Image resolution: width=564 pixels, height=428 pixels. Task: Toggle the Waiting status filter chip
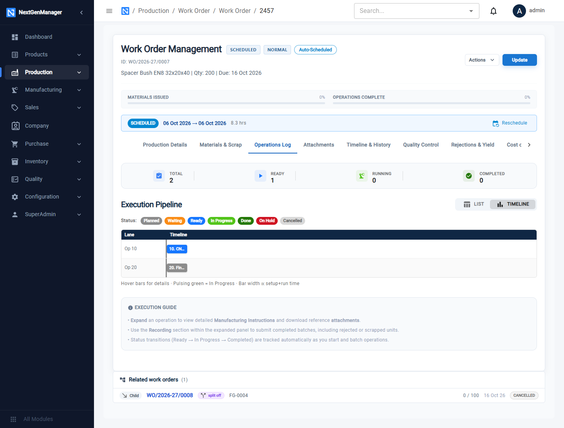pos(175,221)
